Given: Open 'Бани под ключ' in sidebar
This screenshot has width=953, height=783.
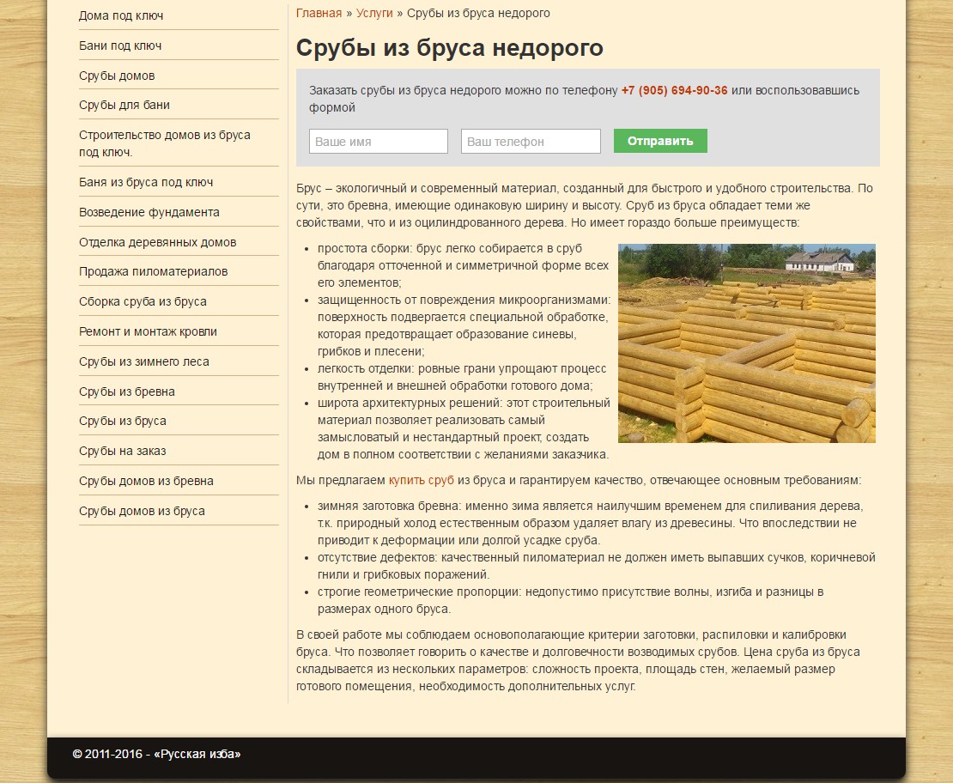Looking at the screenshot, I should pyautogui.click(x=120, y=46).
